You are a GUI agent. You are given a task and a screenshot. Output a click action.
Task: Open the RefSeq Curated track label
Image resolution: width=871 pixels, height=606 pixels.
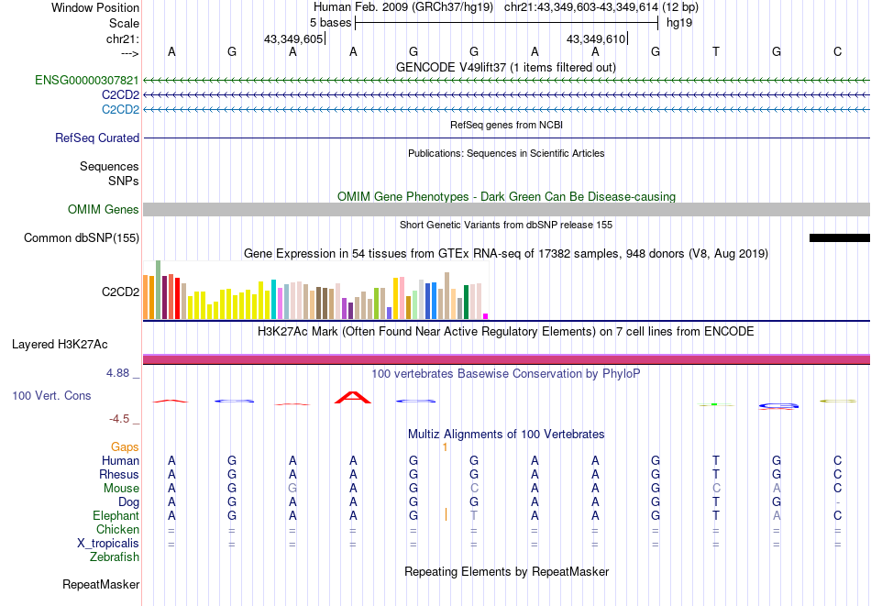pyautogui.click(x=97, y=138)
